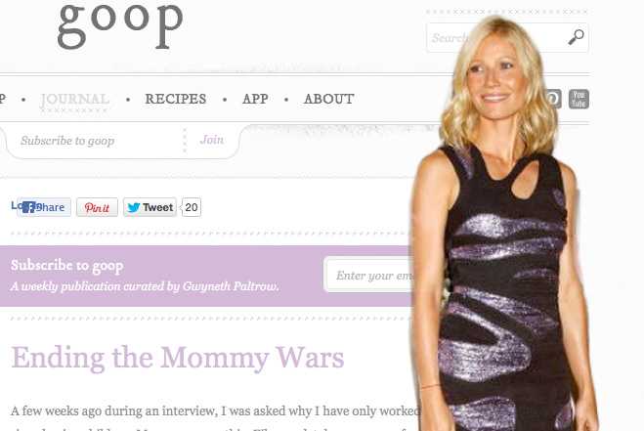Click the Pin it button
The width and height of the screenshot is (644, 431).
97,207
